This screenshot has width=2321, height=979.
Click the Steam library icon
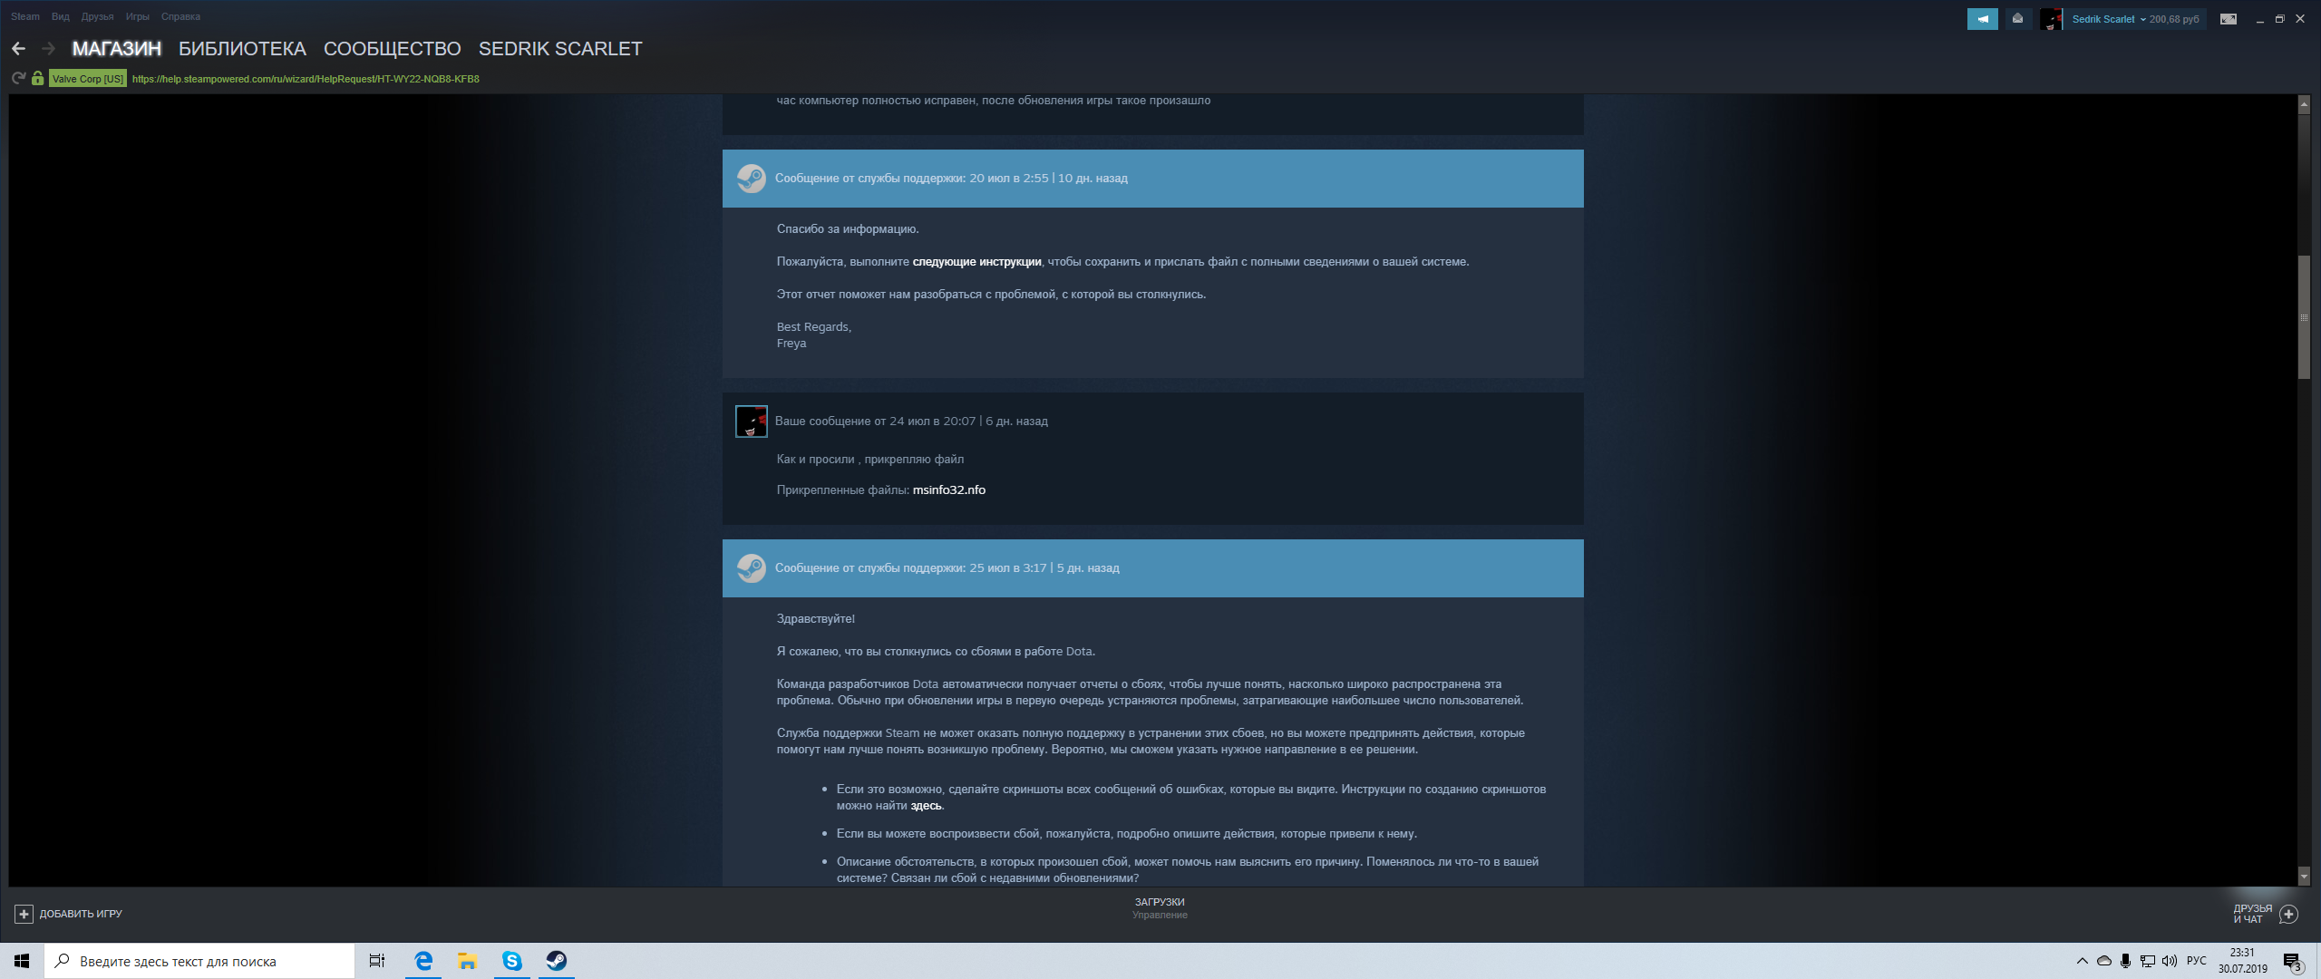click(241, 49)
